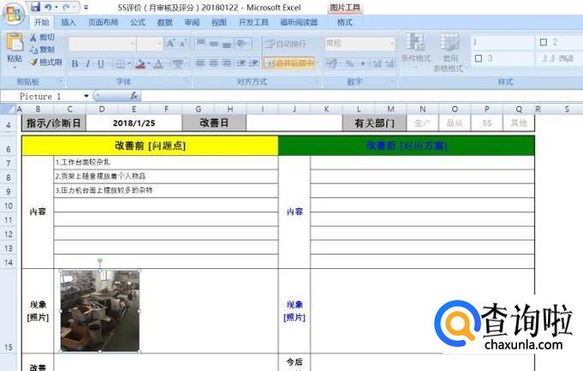
Task: Open the Fill Color dropdown arrow
Action: (148, 64)
